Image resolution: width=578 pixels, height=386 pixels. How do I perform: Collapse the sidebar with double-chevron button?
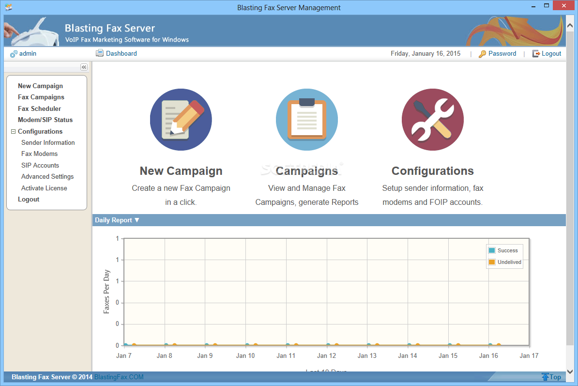(x=84, y=67)
